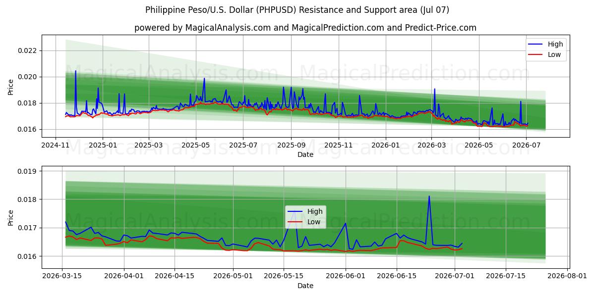Click the 0.019 price tick on bottom chart
This screenshot has width=595, height=297.
(28, 171)
